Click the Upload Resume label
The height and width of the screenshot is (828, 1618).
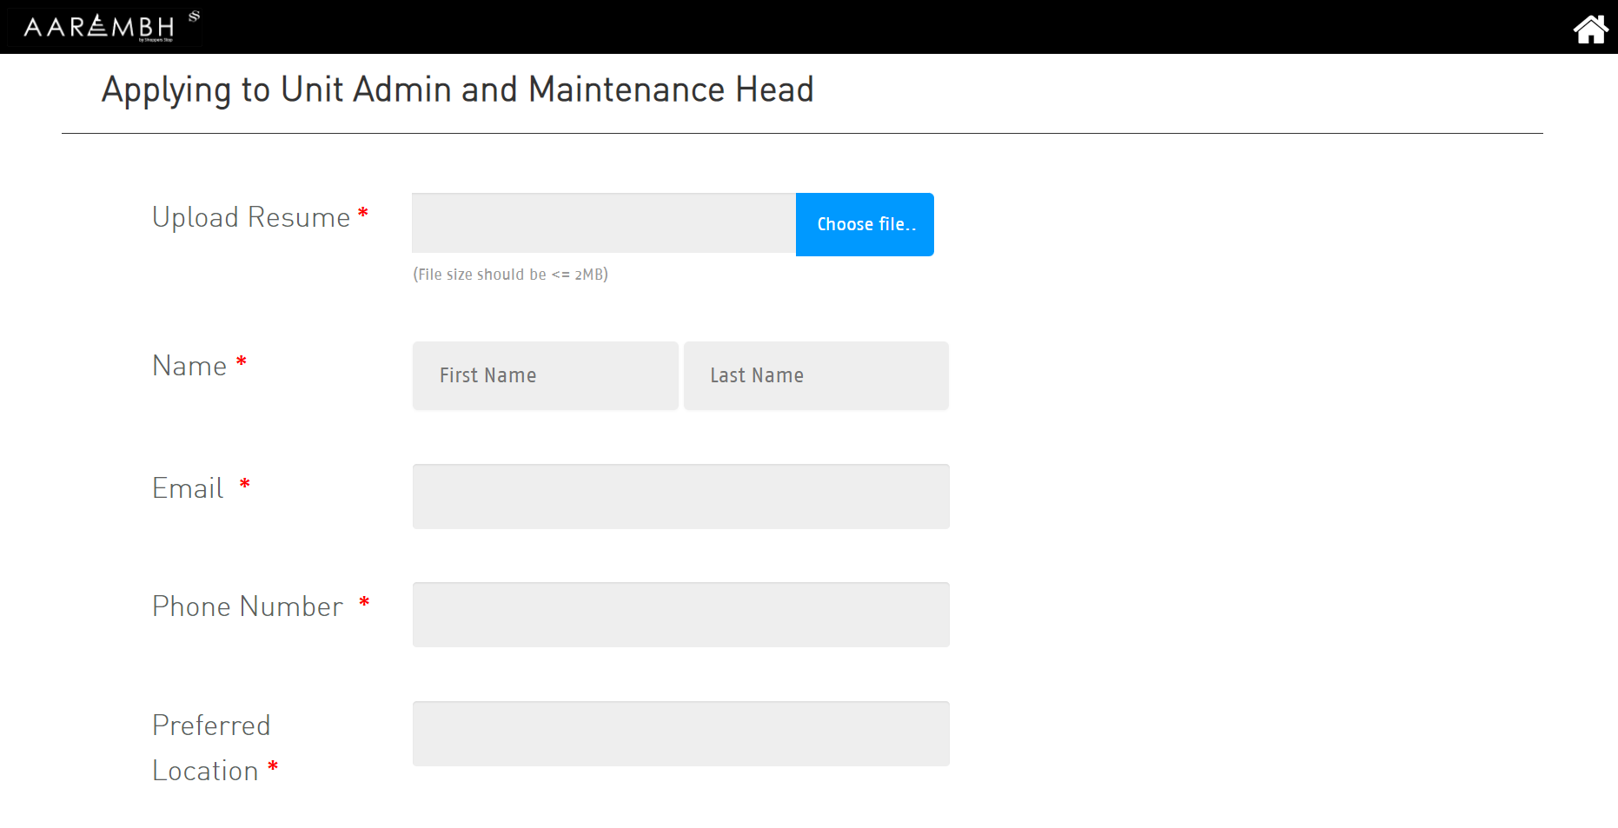pos(250,217)
